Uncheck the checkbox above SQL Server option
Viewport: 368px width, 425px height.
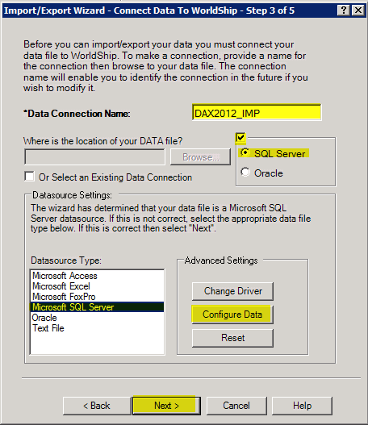tap(240, 137)
